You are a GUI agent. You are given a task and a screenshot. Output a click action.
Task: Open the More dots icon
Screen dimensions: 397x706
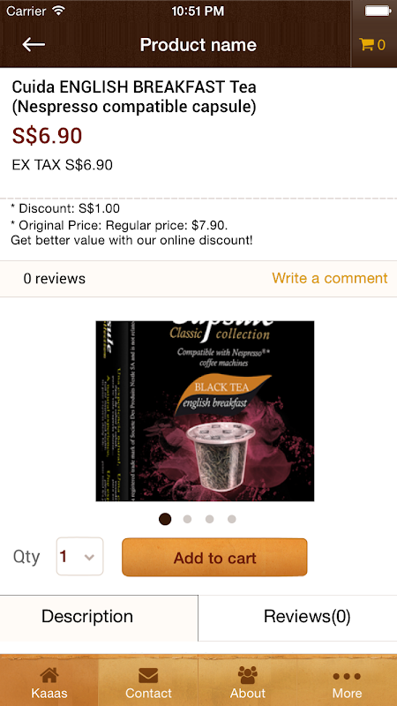[347, 676]
